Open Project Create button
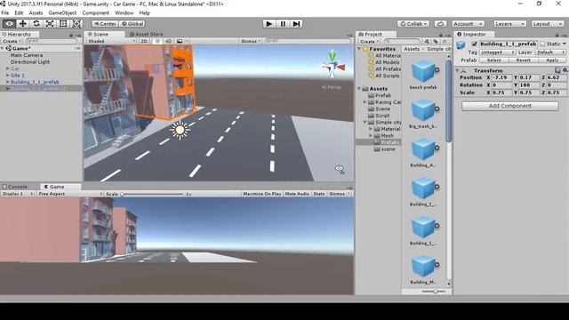This screenshot has width=569, height=320. (x=369, y=42)
